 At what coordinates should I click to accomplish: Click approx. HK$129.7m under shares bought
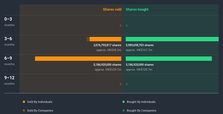point(139,69)
